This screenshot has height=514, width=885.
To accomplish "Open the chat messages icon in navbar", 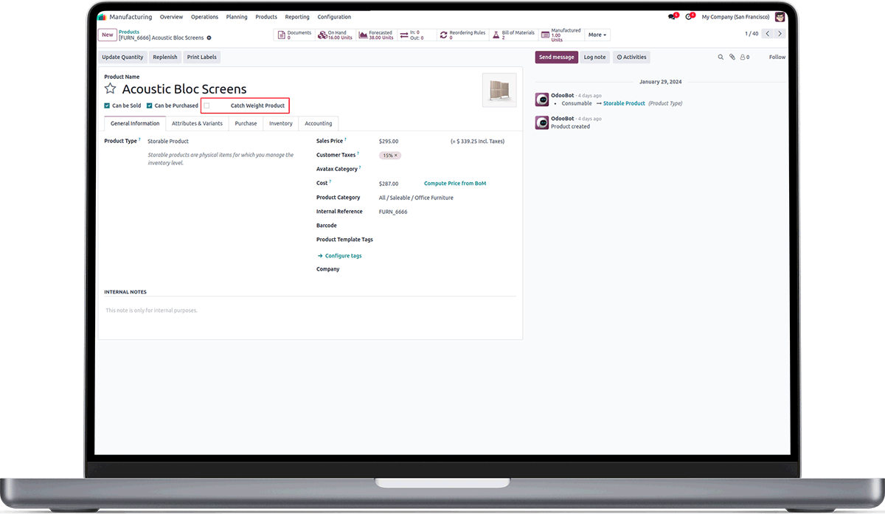I will coord(672,16).
